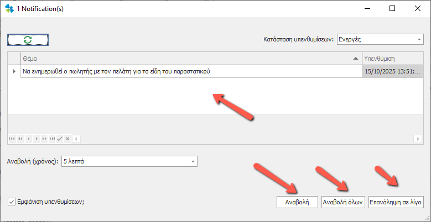Expand the Αναβολή (χρόνος) dropdown
The height and width of the screenshot is (222, 431).
coord(193,161)
